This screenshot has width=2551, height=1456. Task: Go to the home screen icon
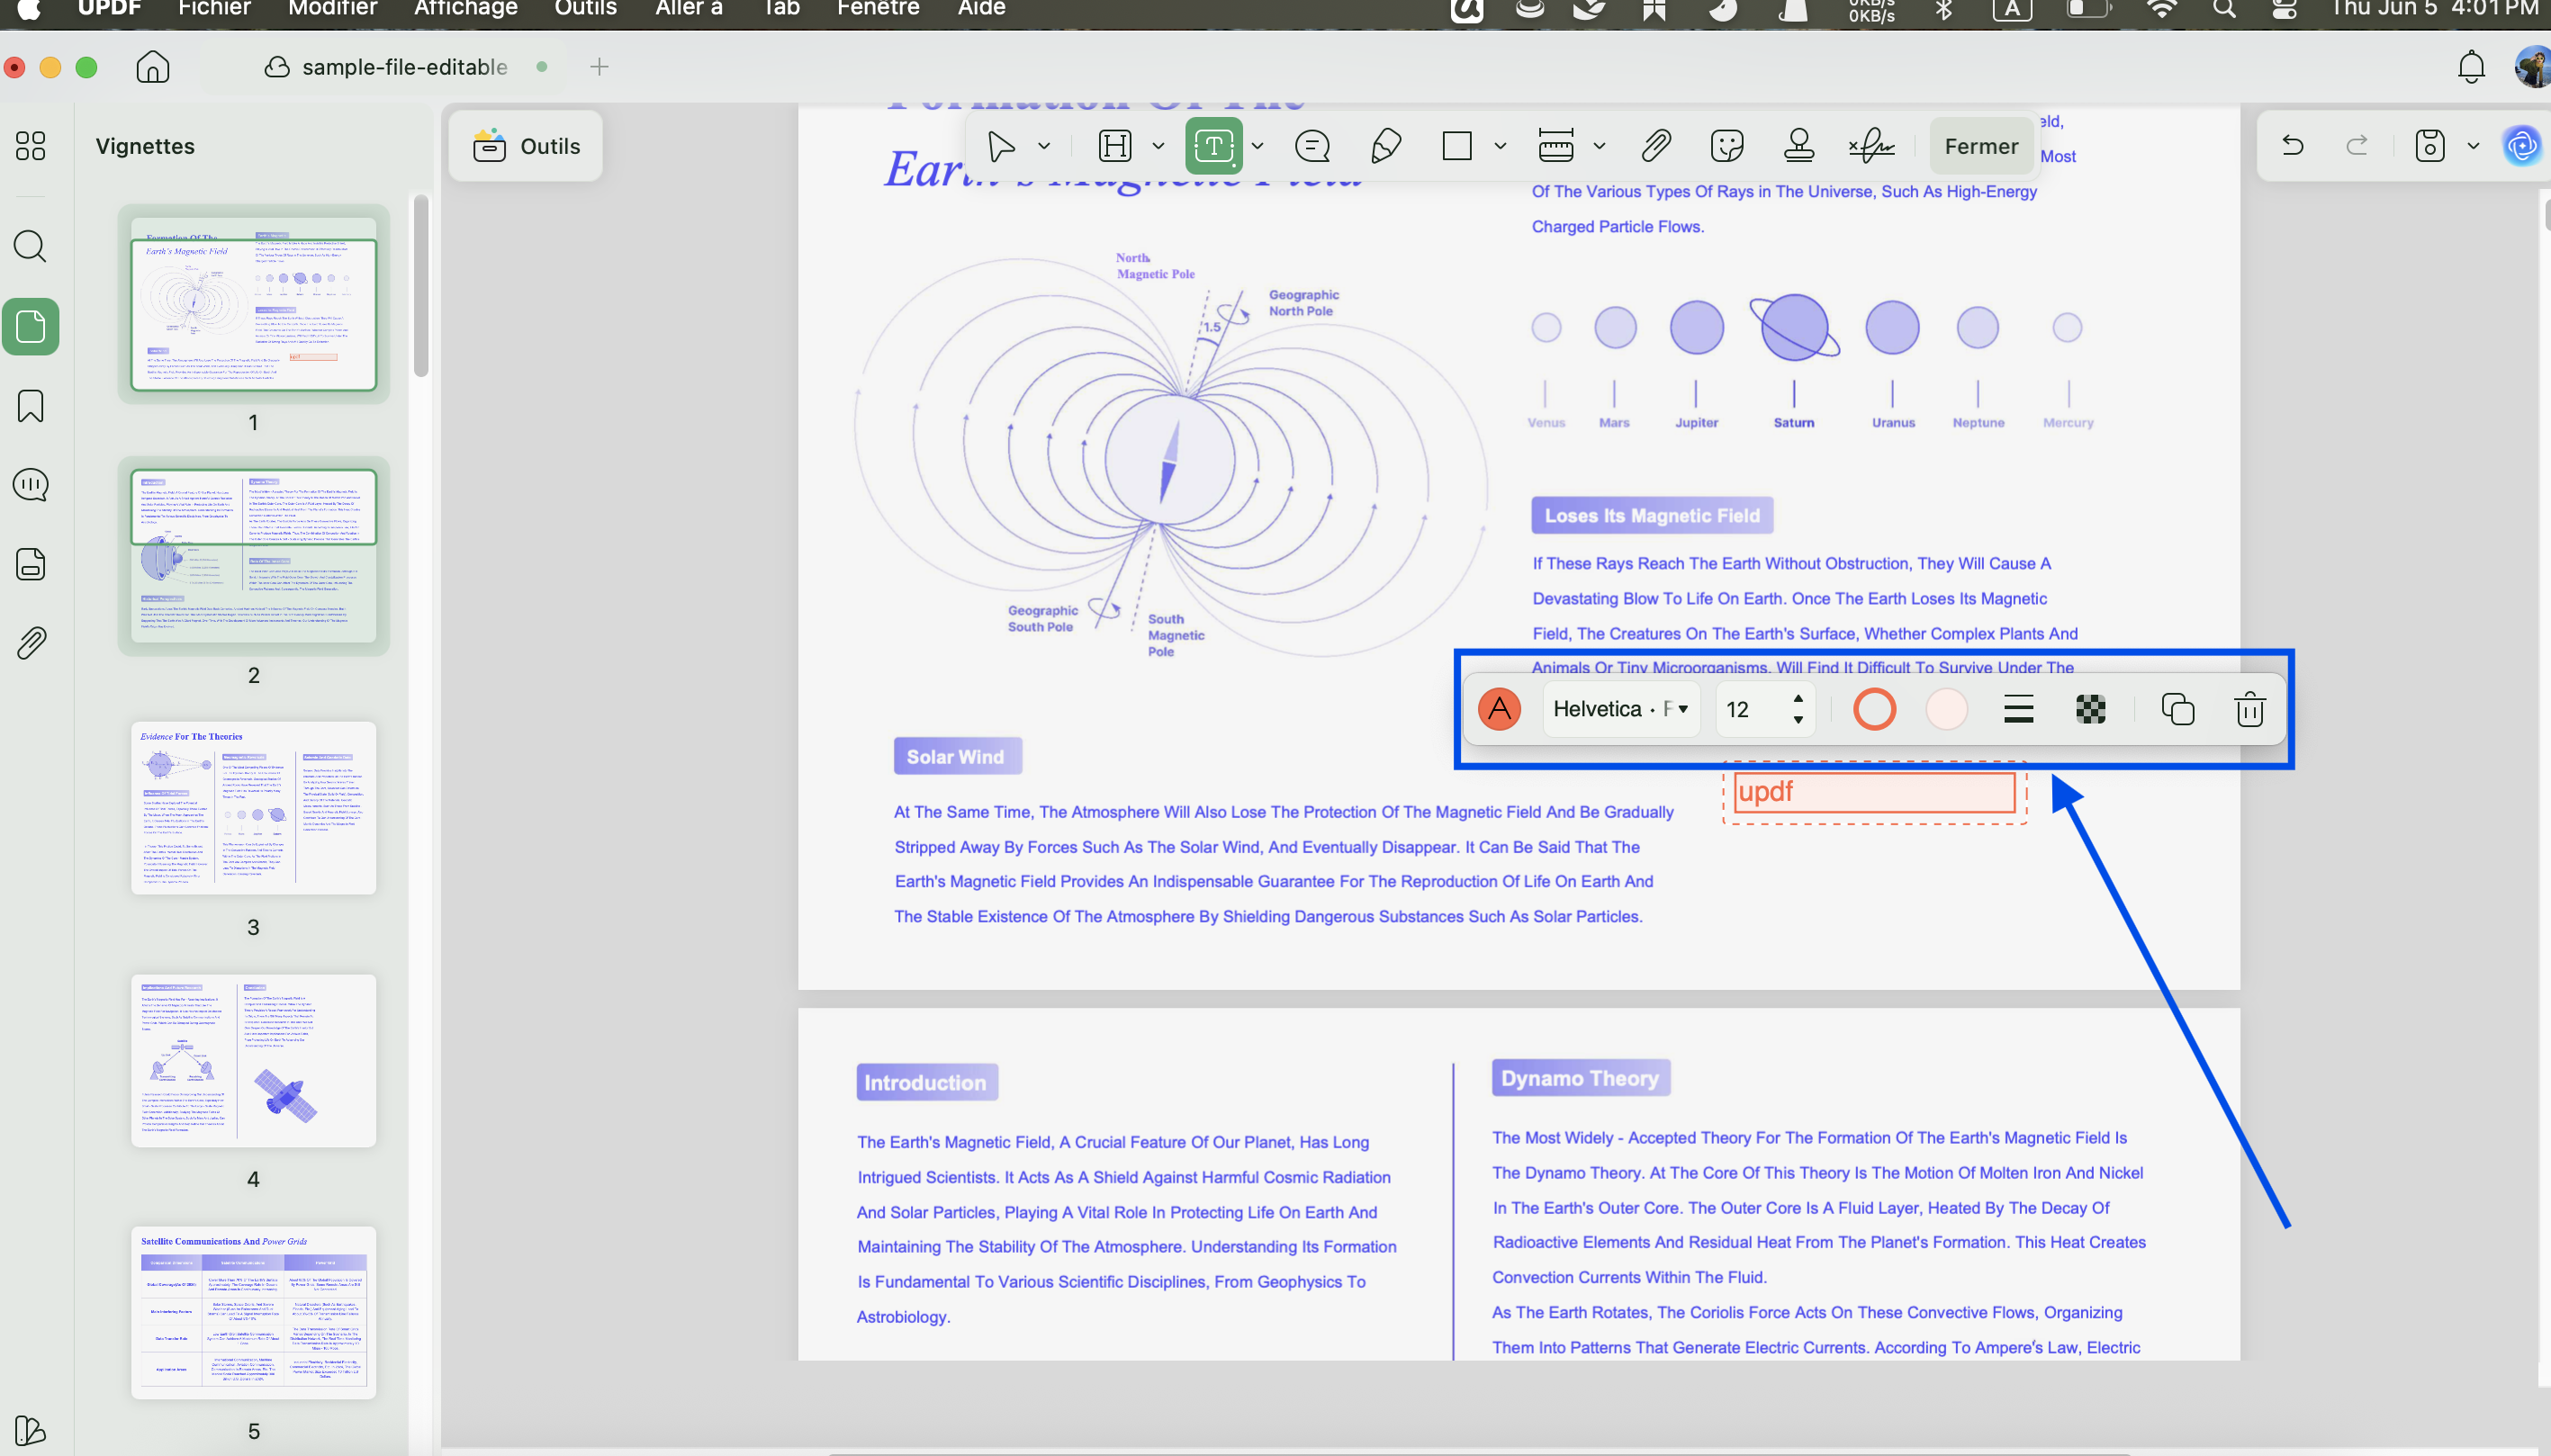(x=153, y=67)
